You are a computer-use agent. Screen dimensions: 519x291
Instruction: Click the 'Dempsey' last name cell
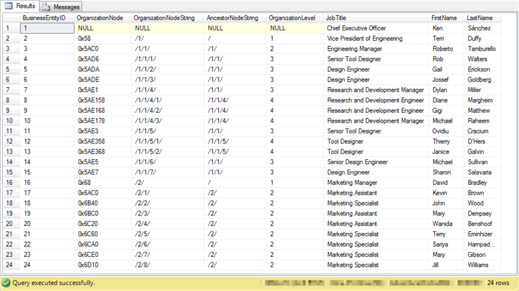[x=482, y=213]
